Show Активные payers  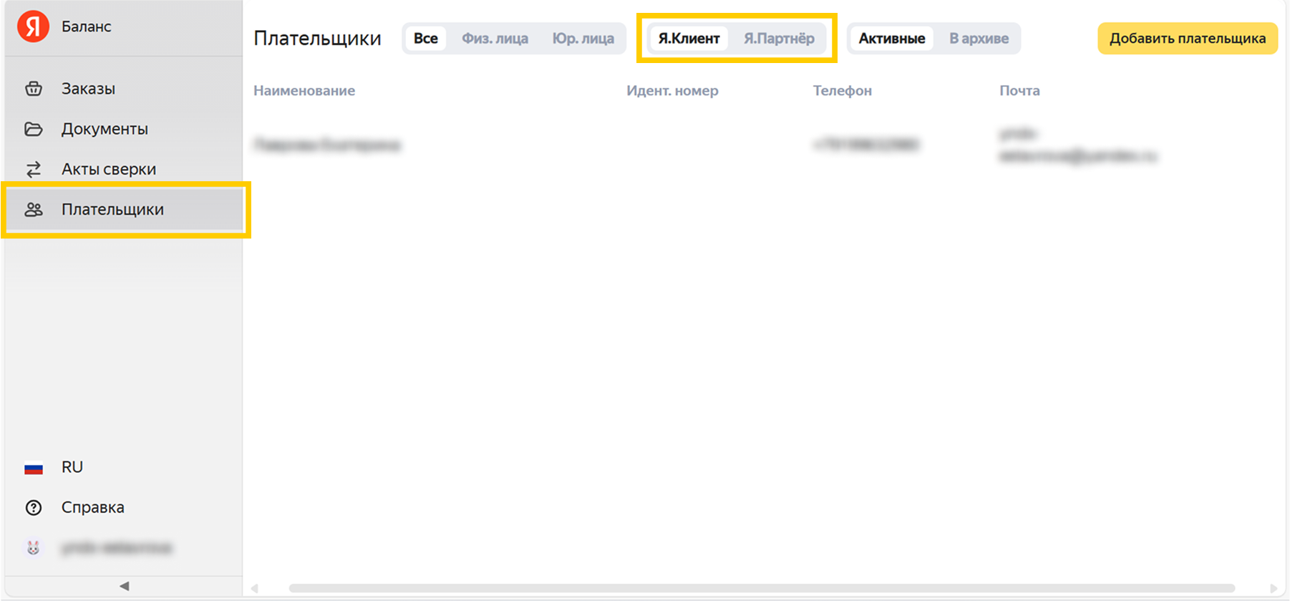891,39
